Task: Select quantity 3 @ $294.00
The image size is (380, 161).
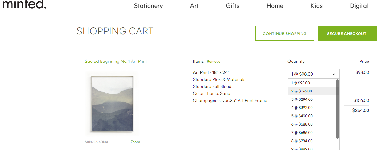Action: pyautogui.click(x=312, y=99)
